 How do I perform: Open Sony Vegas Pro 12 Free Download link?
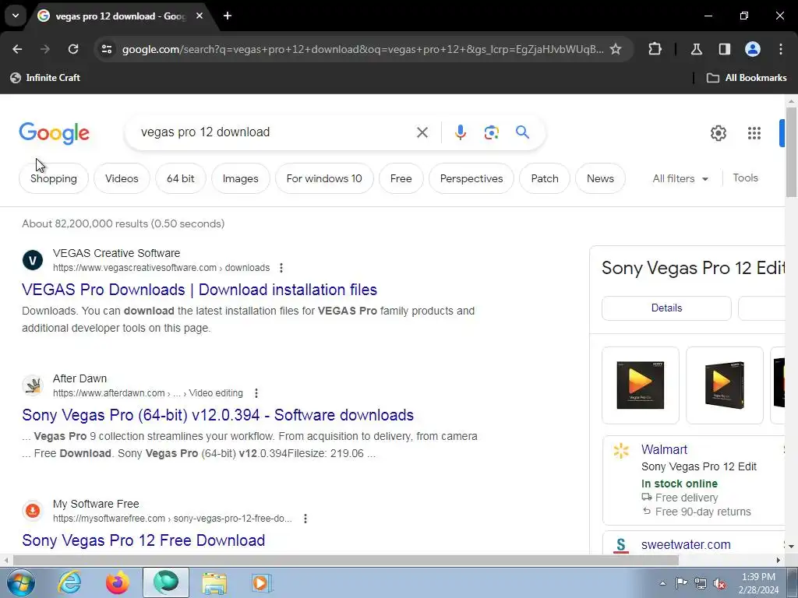(x=143, y=540)
